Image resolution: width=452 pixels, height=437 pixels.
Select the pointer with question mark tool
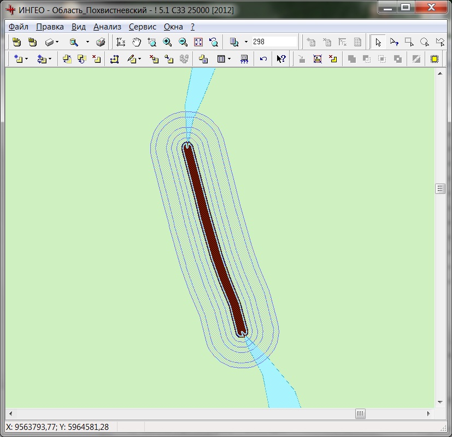(394, 42)
